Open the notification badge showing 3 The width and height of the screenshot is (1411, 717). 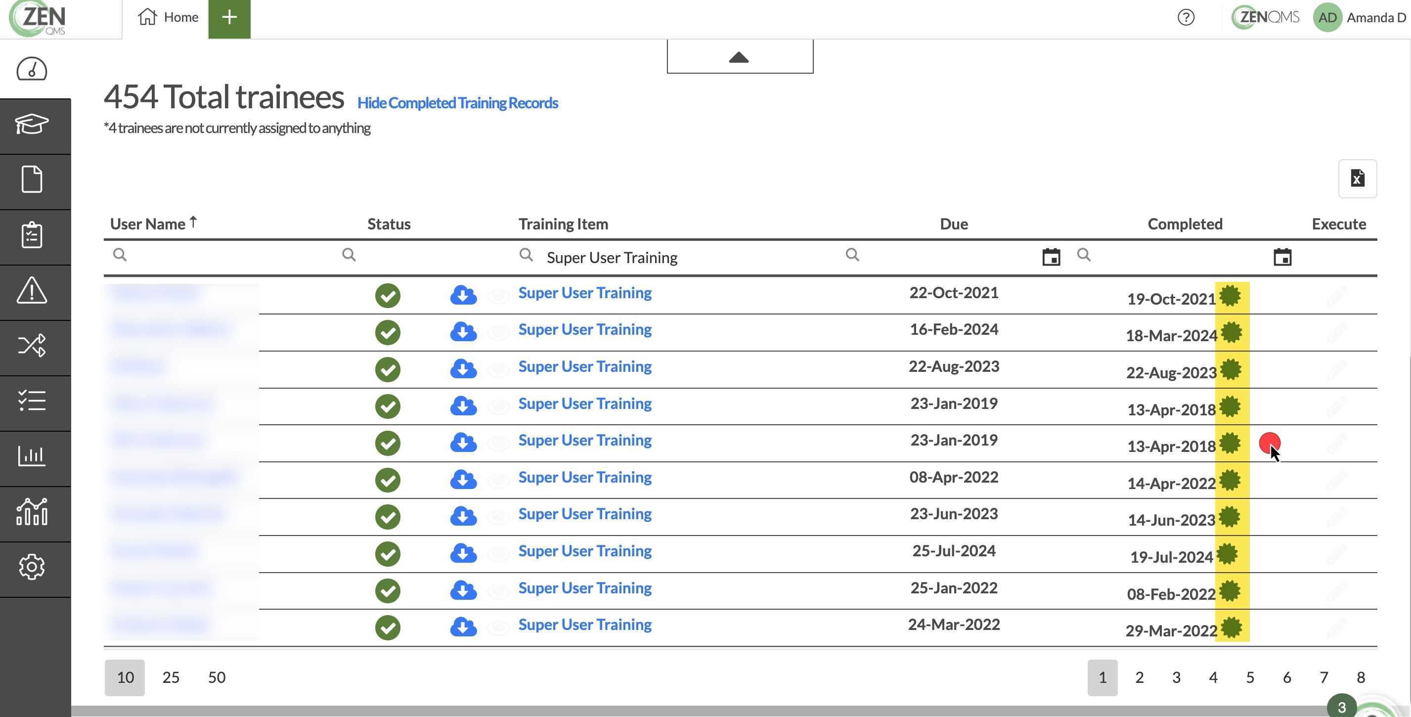pos(1341,707)
